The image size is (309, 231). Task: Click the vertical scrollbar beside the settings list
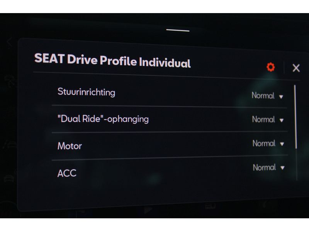(x=295, y=117)
